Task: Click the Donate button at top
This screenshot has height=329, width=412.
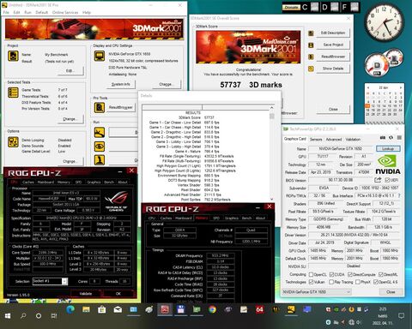Action: coord(291,8)
